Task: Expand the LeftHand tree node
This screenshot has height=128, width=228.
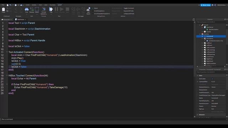Action: 202,46
